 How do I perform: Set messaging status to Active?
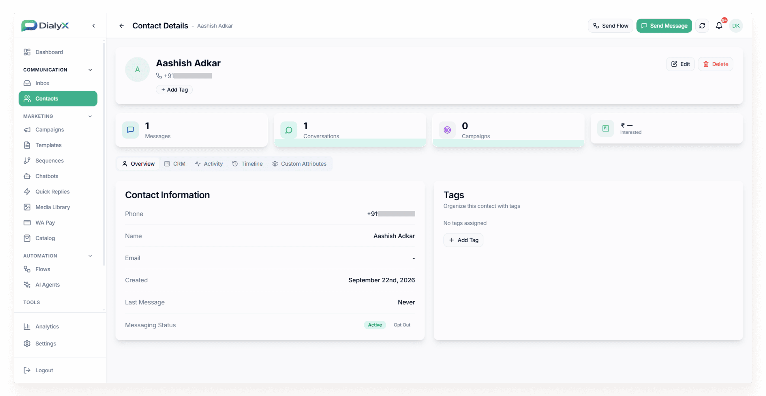(x=375, y=325)
